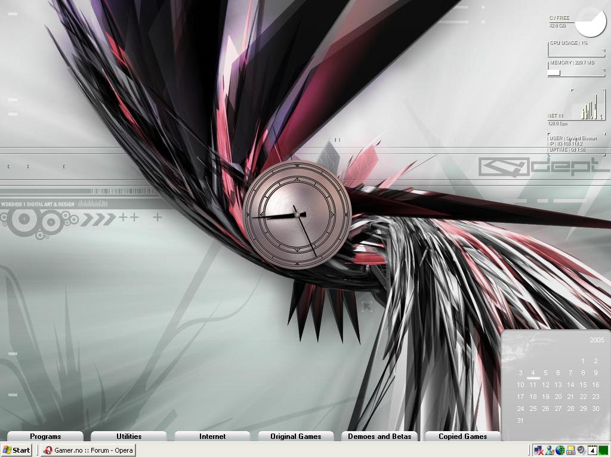Select day 25 on the calendar

[533, 409]
